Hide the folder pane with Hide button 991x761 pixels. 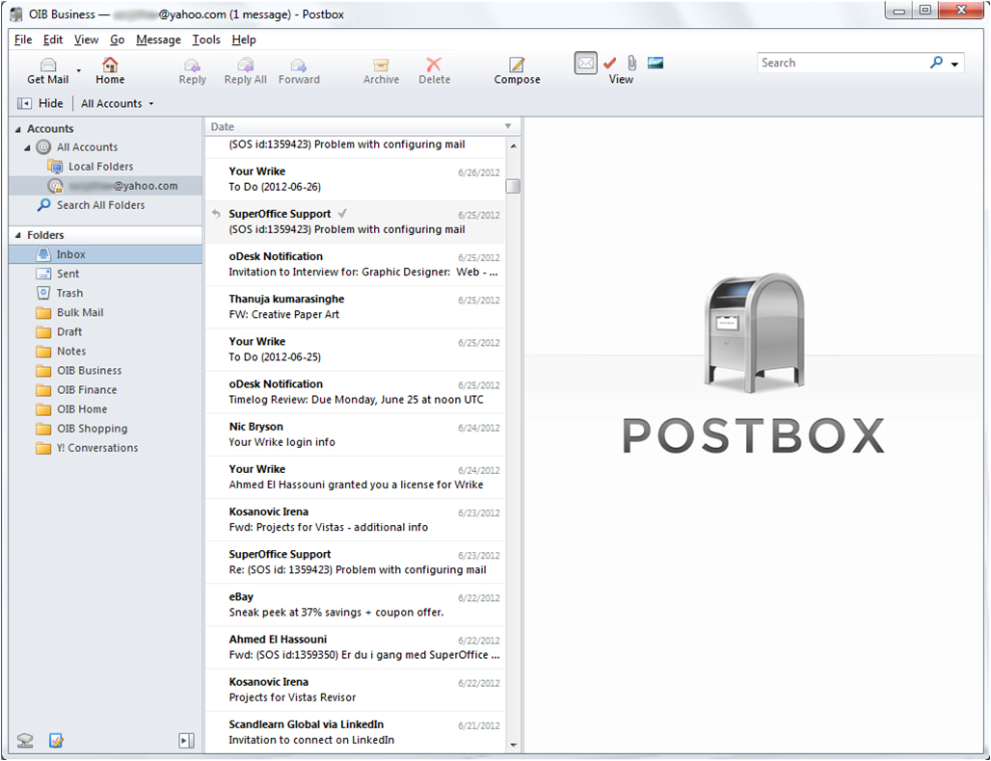(40, 103)
